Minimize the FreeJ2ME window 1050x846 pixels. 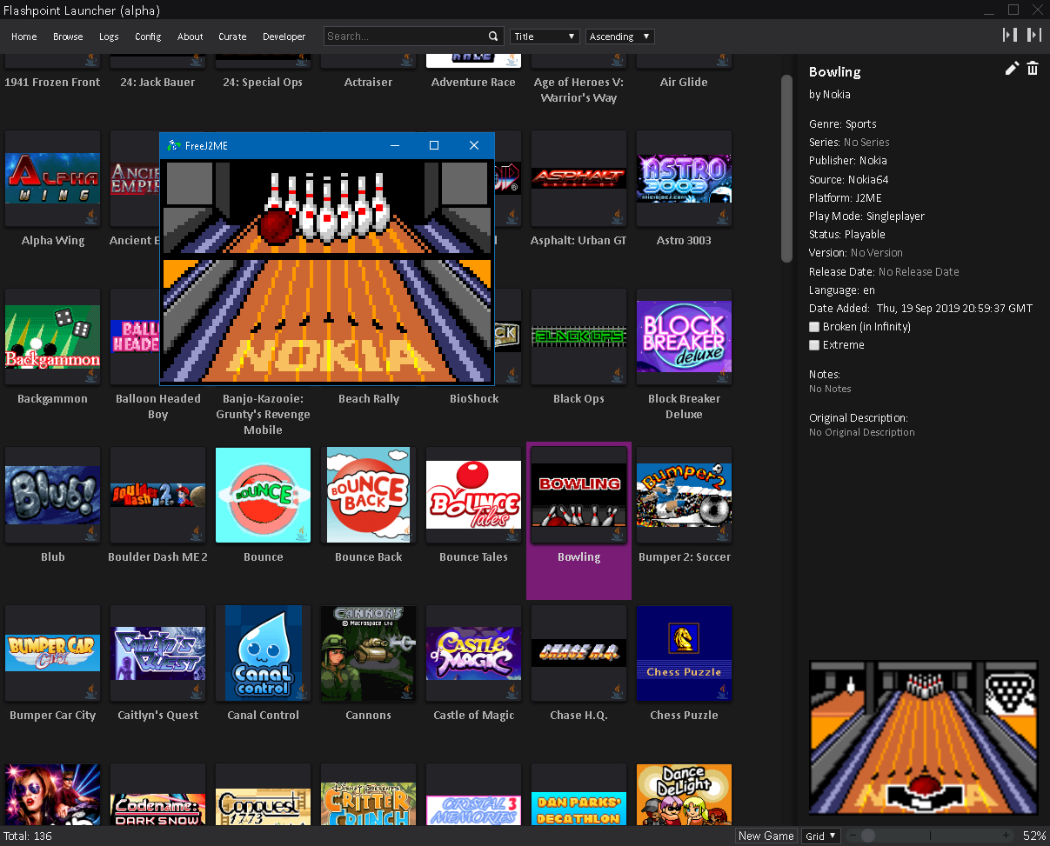click(x=394, y=145)
